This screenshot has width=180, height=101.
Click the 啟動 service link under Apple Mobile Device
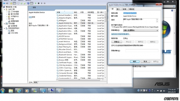[x=30, y=17]
